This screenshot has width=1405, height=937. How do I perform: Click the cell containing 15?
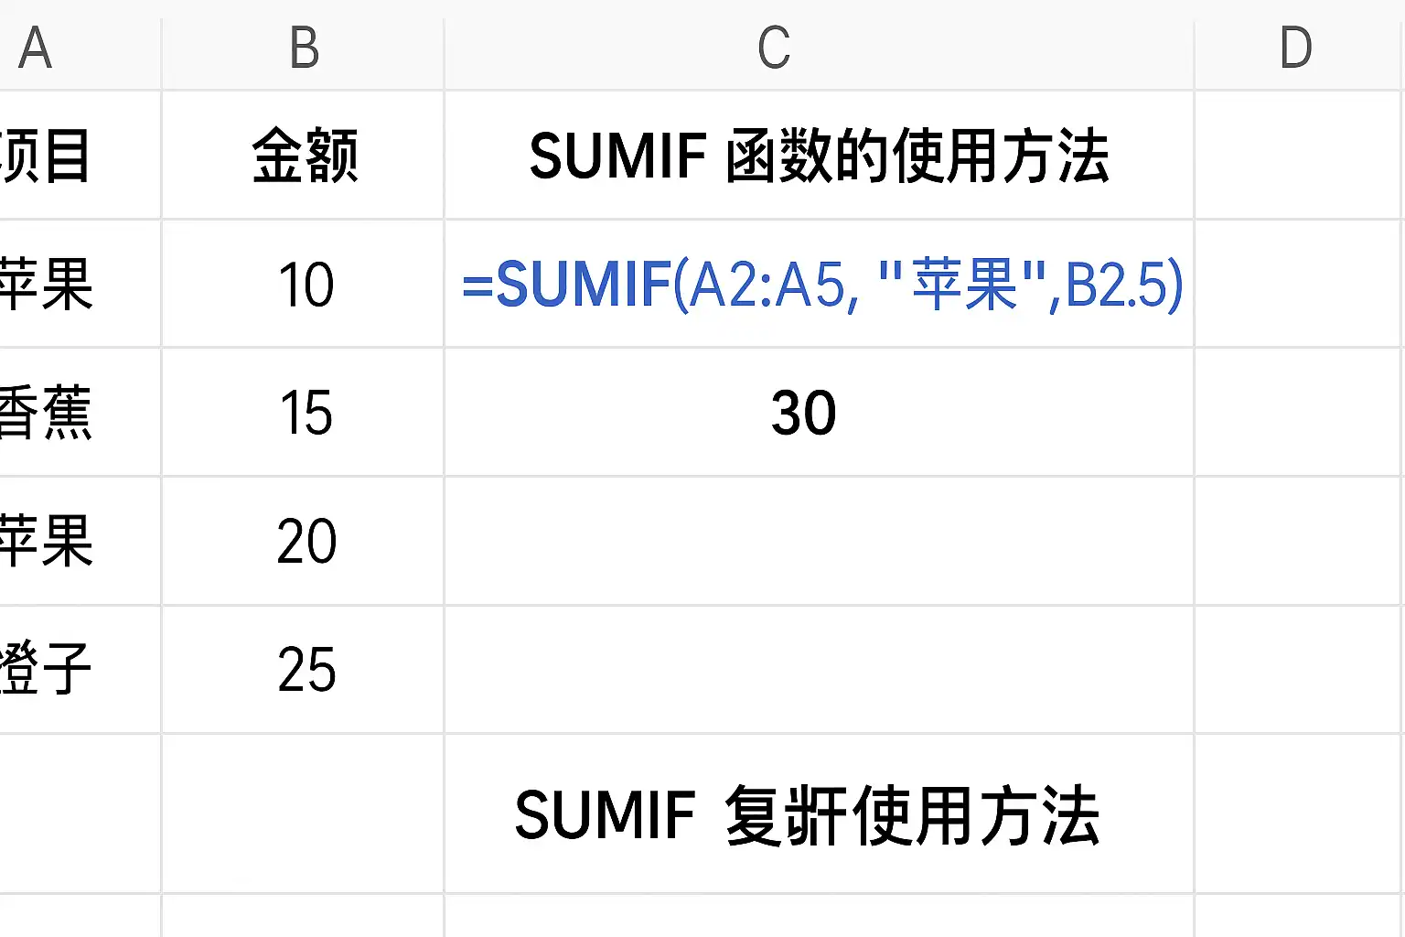[302, 414]
